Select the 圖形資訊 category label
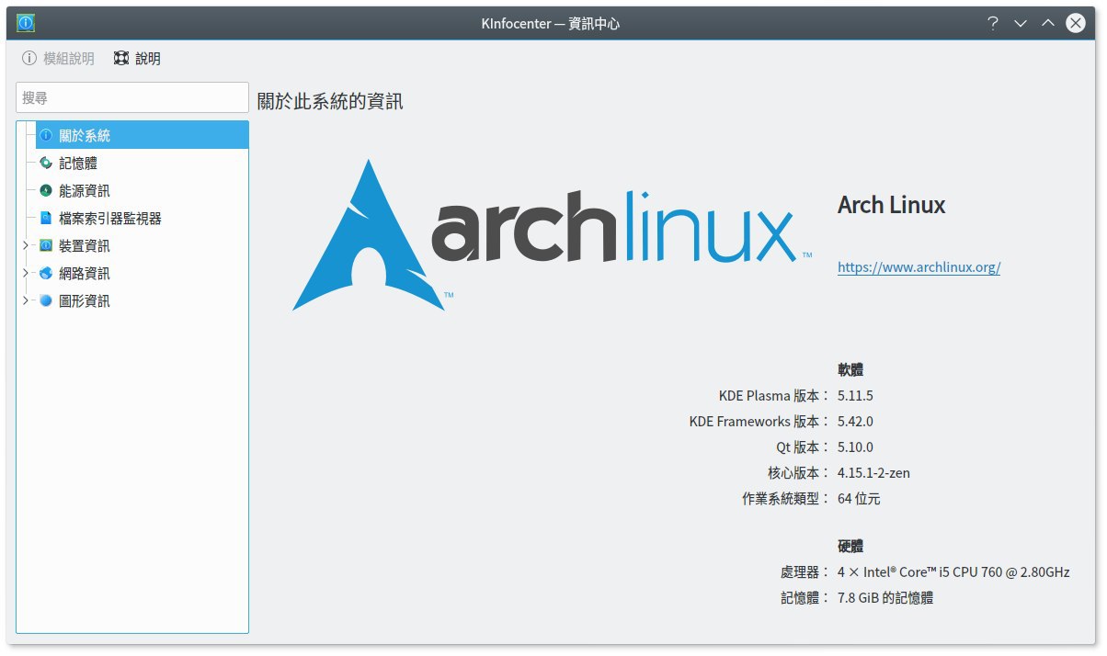The height and width of the screenshot is (656, 1107). (85, 300)
